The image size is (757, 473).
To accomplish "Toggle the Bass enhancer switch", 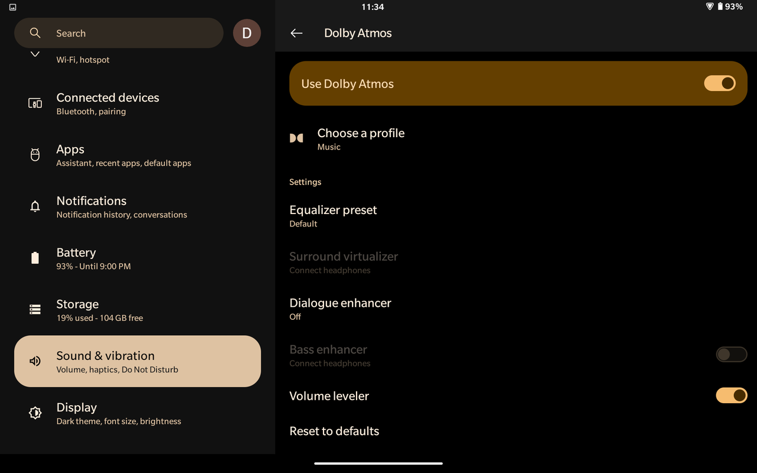I will (731, 355).
